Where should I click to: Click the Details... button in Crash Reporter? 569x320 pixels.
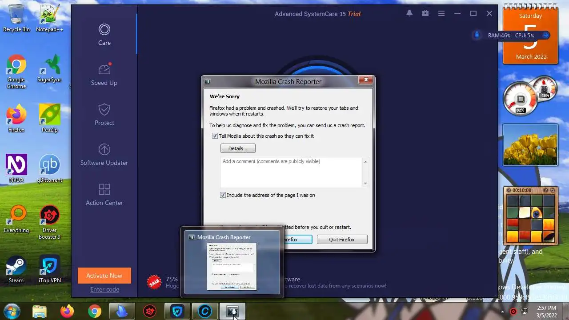[238, 148]
